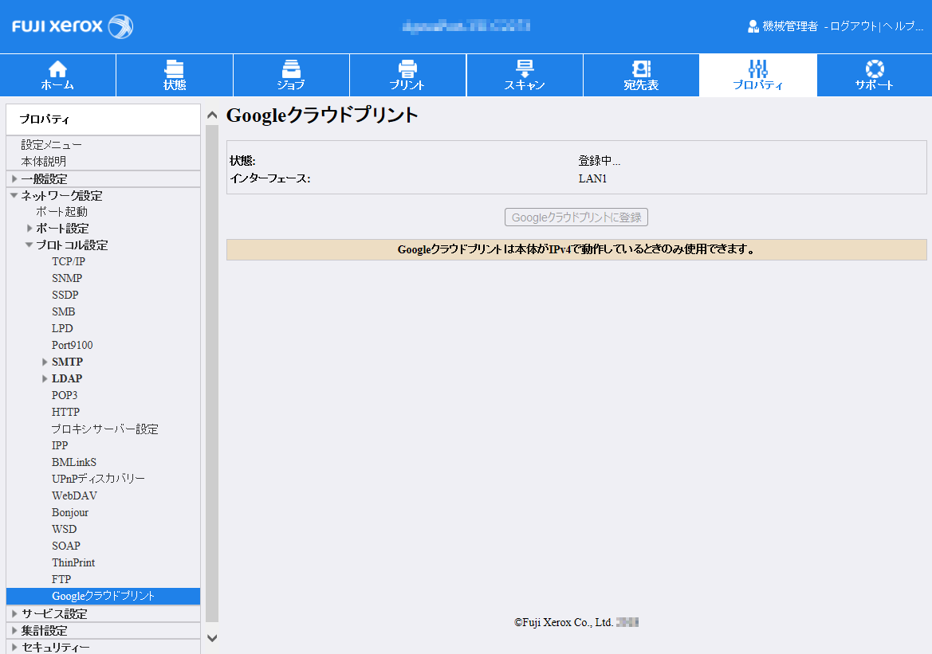932x654 pixels.
Task: Select Bonjour in the protocol list
Action: (x=70, y=512)
